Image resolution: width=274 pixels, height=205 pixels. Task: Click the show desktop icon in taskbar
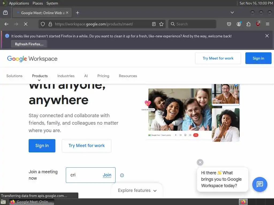click(3, 202)
